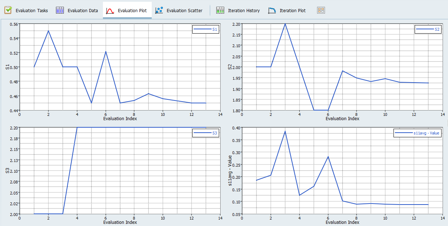Screen dimensions: 448x226
Task: Click the Iteration History table icon
Action: coord(220,10)
